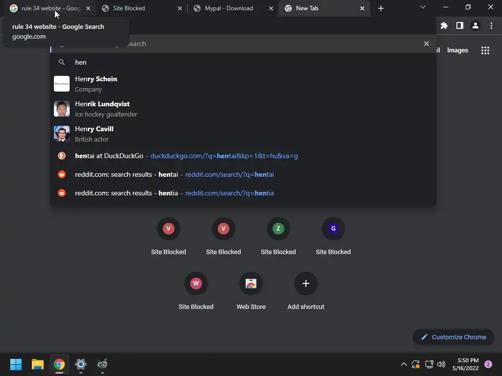The height and width of the screenshot is (376, 502).
Task: Click the Add shortcut button
Action: pyautogui.click(x=306, y=292)
